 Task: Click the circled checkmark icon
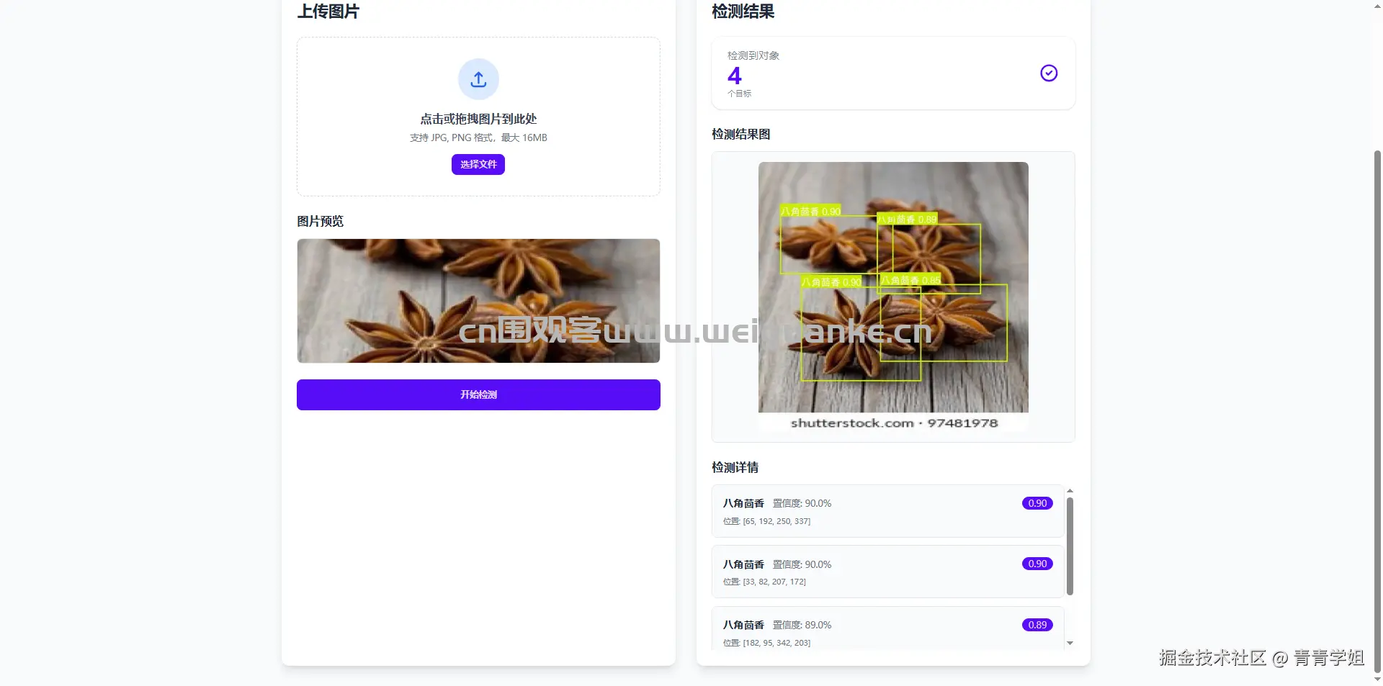1049,73
